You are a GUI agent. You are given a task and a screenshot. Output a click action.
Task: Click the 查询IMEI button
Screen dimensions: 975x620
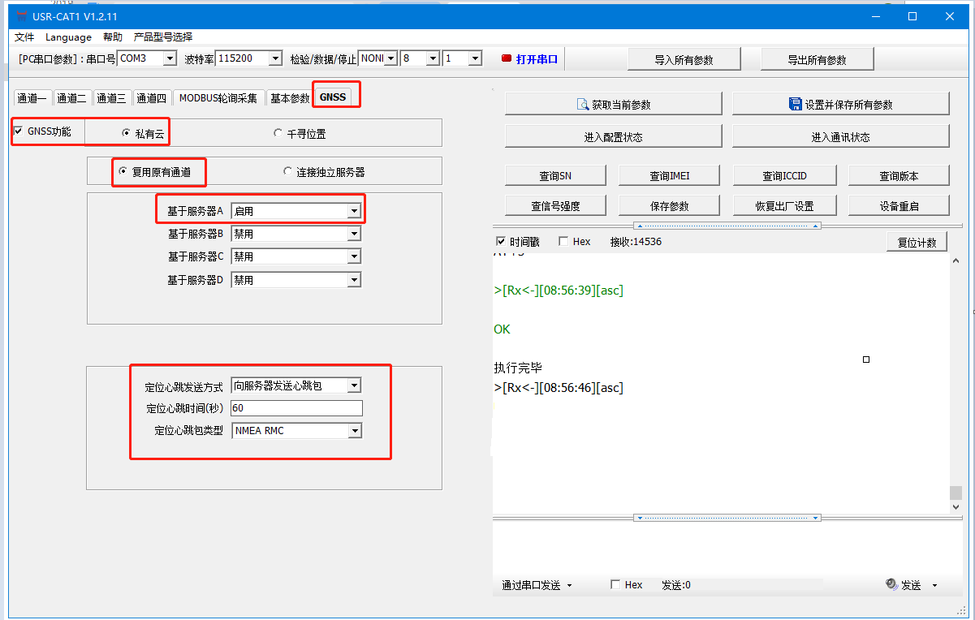point(670,175)
